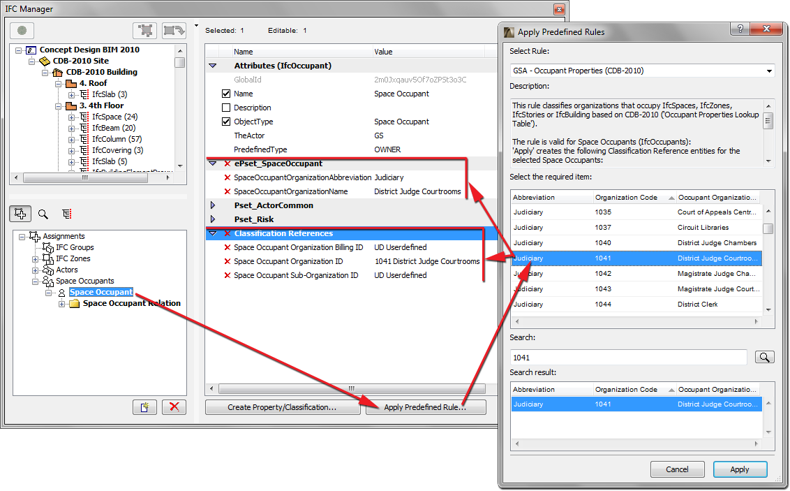Expand the Pset_Risk group

(213, 219)
